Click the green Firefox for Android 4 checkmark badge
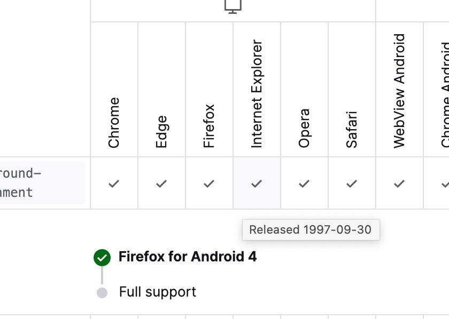This screenshot has width=449, height=319. [x=102, y=257]
